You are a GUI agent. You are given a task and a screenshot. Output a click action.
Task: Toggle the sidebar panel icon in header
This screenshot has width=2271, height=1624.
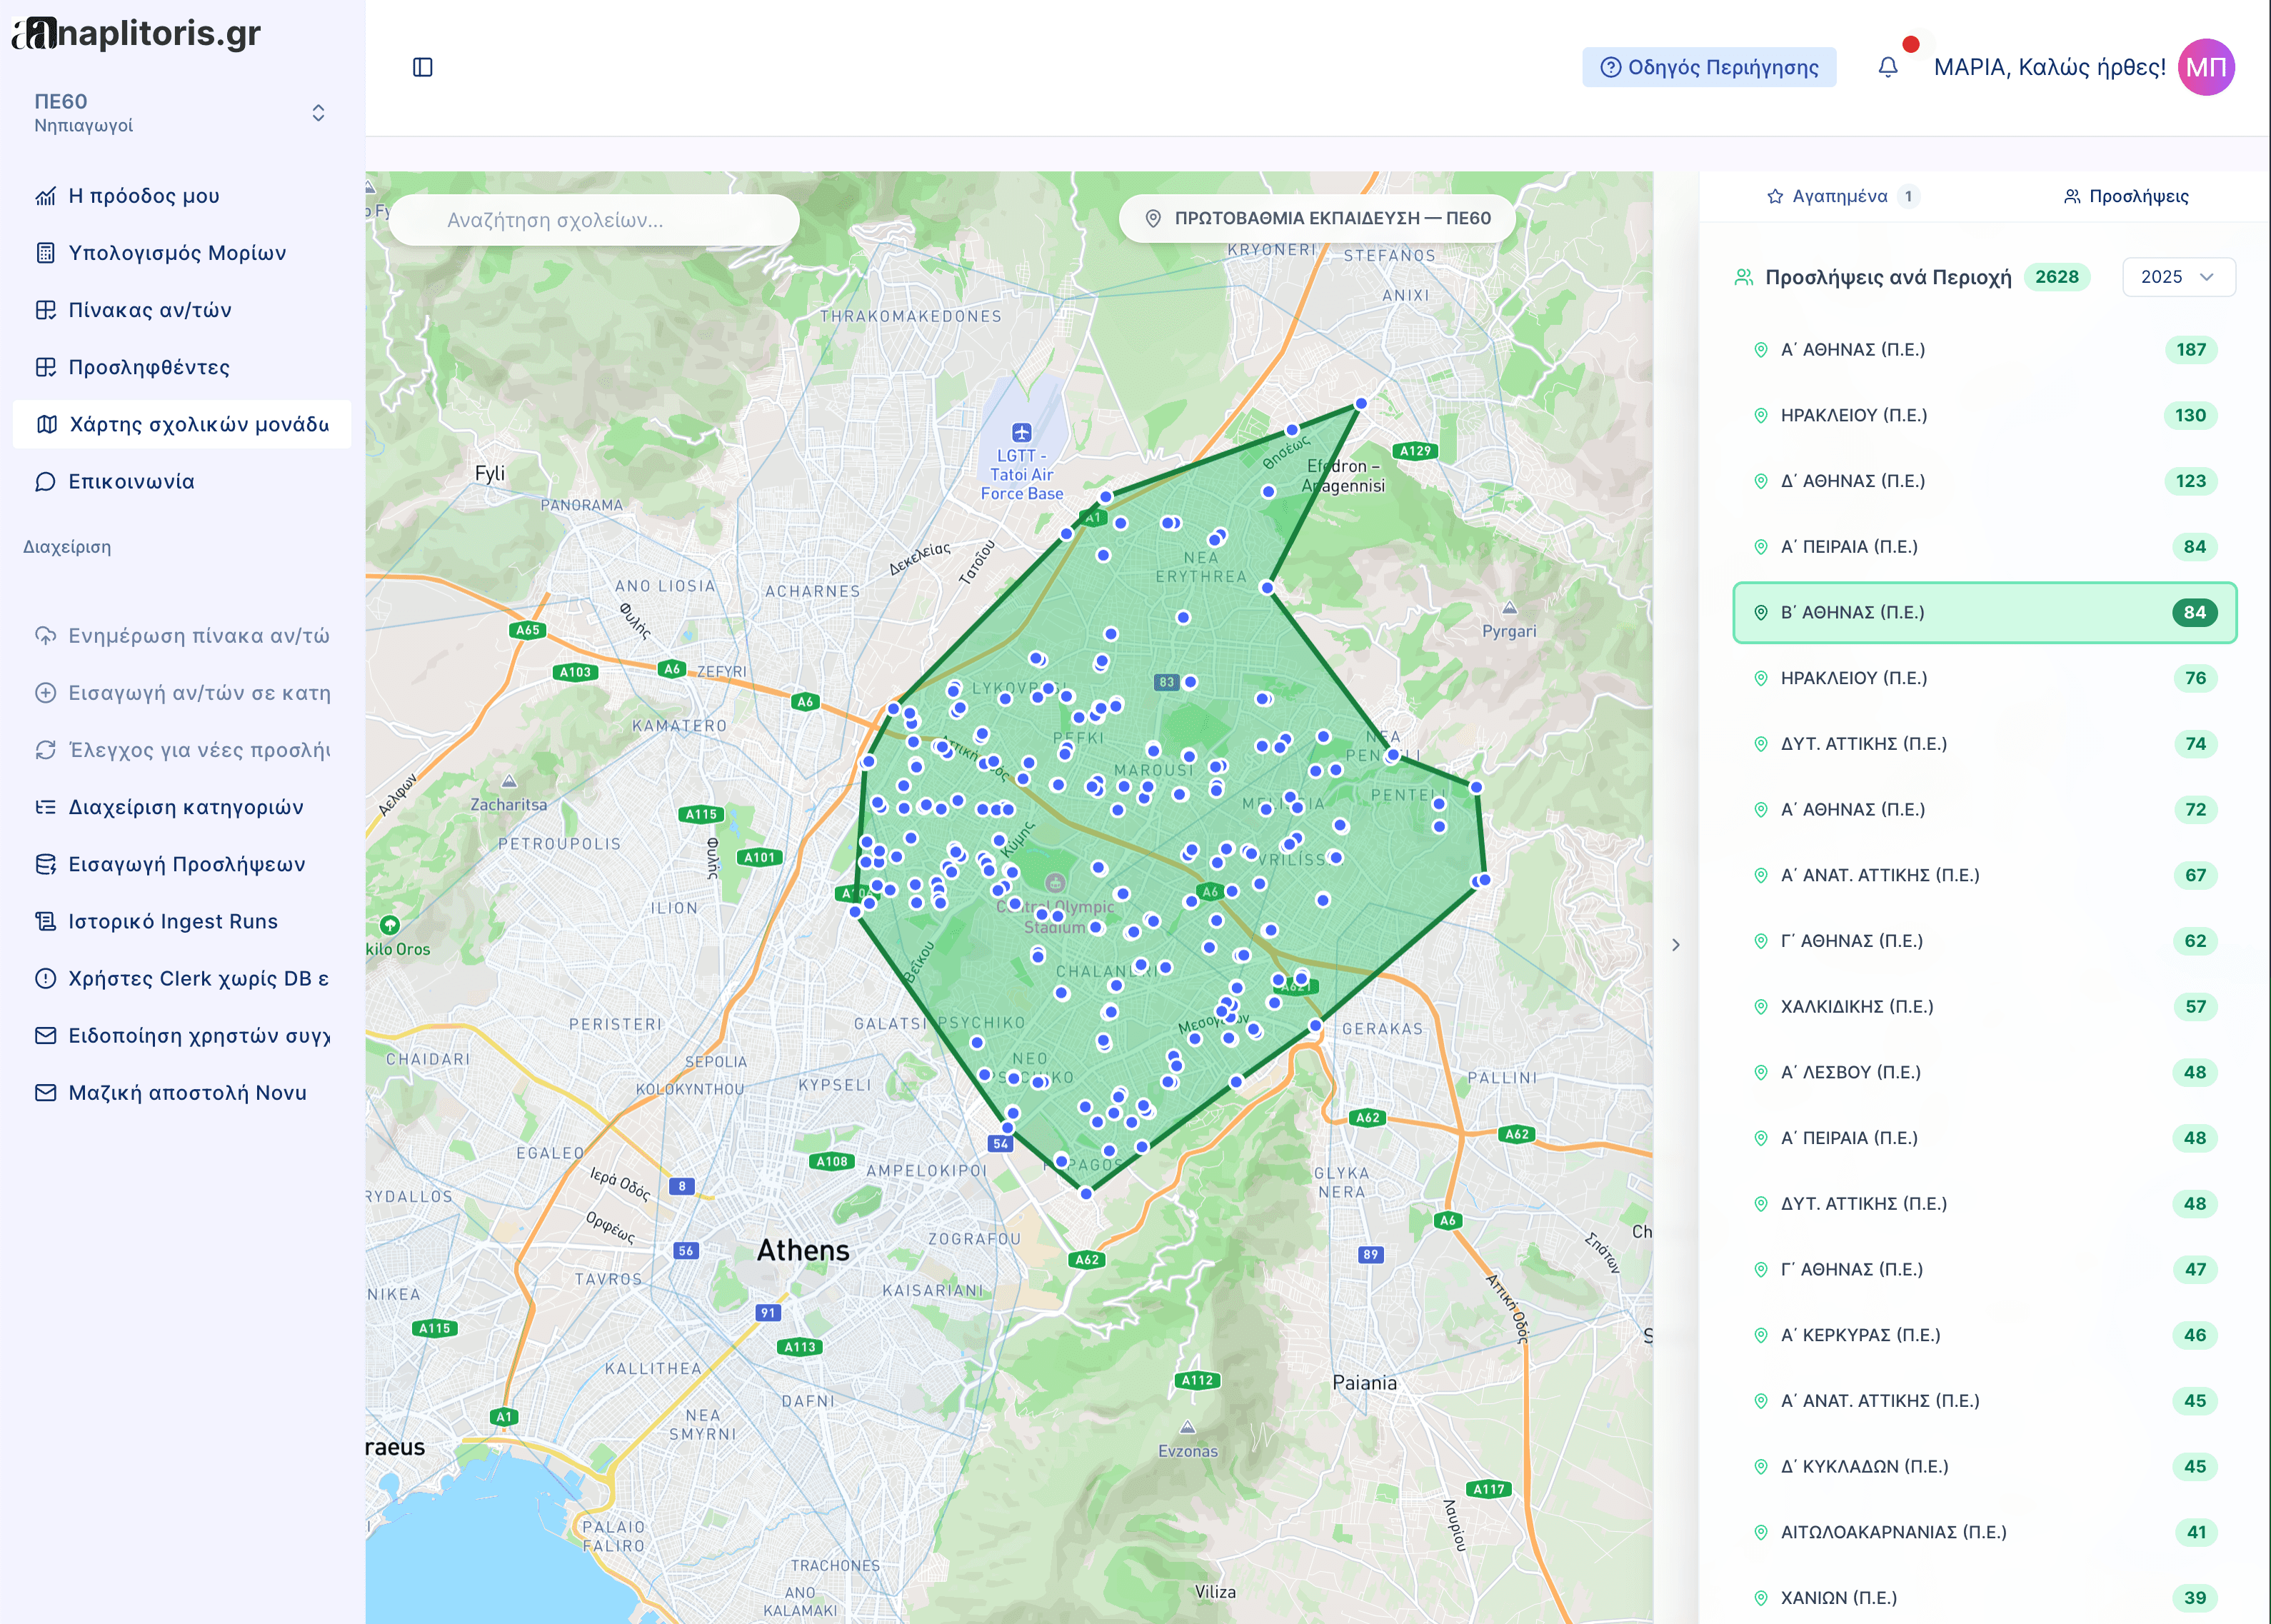423,67
